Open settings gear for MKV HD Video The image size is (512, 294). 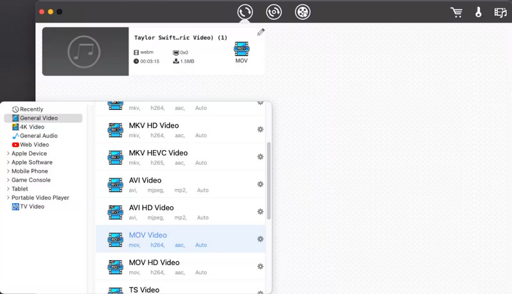coord(260,130)
